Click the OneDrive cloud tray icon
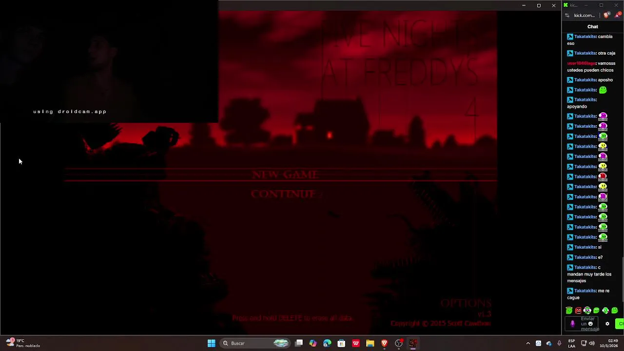Image resolution: width=624 pixels, height=351 pixels. 549,343
